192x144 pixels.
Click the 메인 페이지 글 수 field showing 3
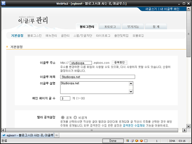(65, 98)
